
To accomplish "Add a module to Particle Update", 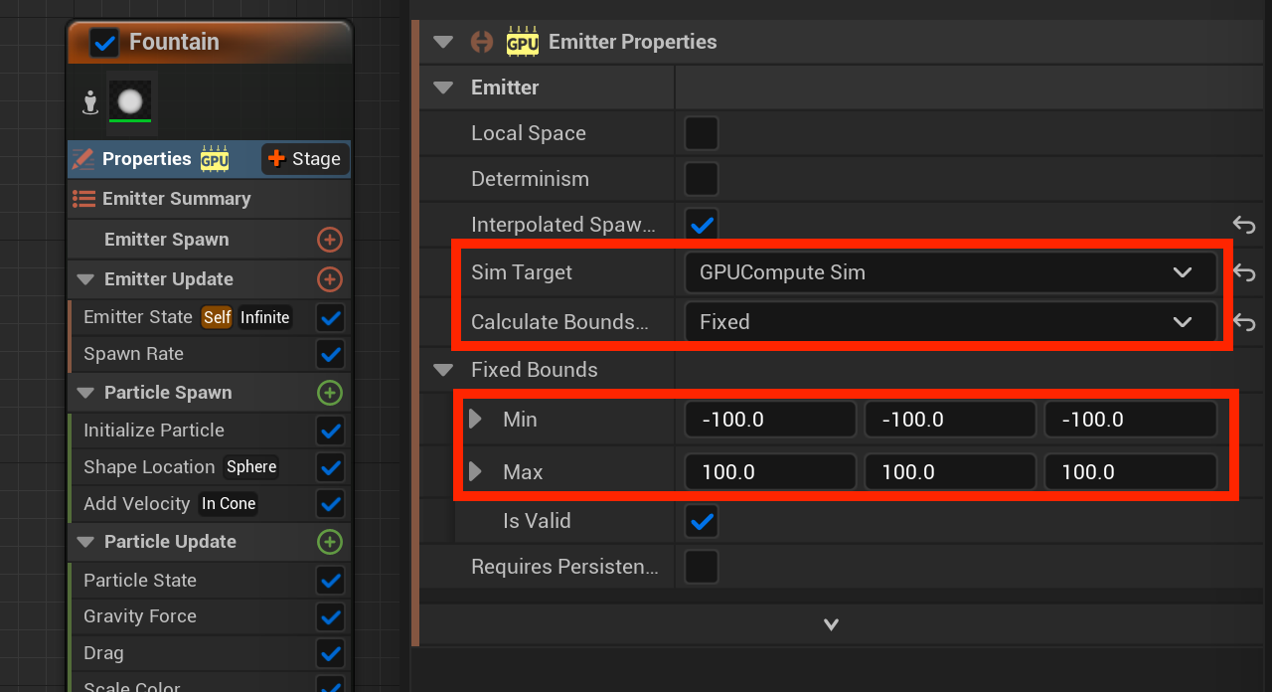I will coord(330,542).
